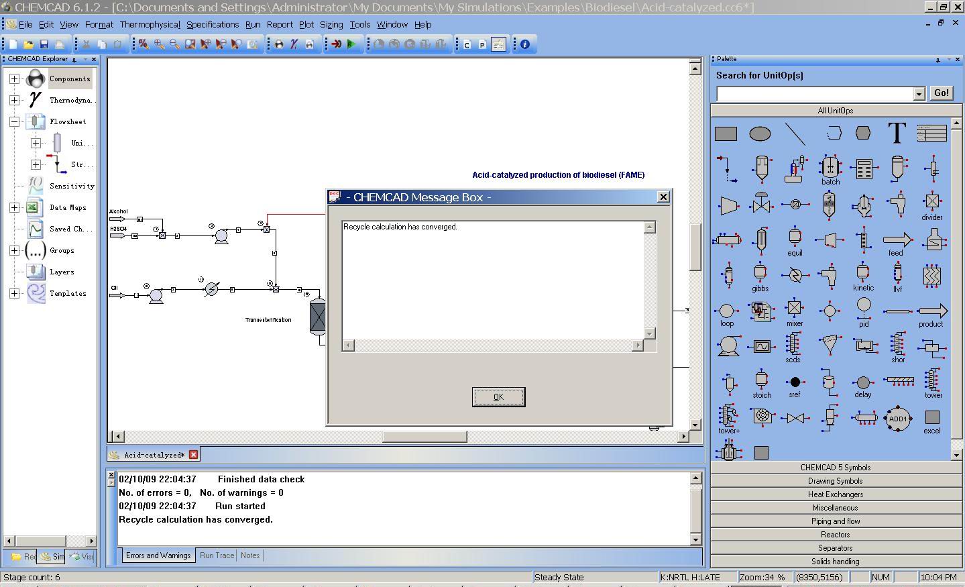Select the scds column icon in palette
Viewport: 965px width, 587px height.
coord(793,348)
